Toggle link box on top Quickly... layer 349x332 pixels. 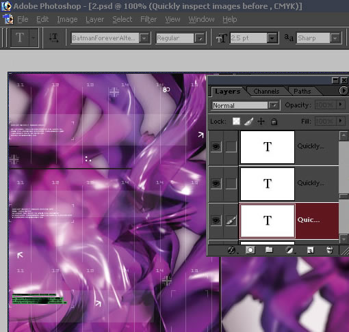tap(231, 146)
